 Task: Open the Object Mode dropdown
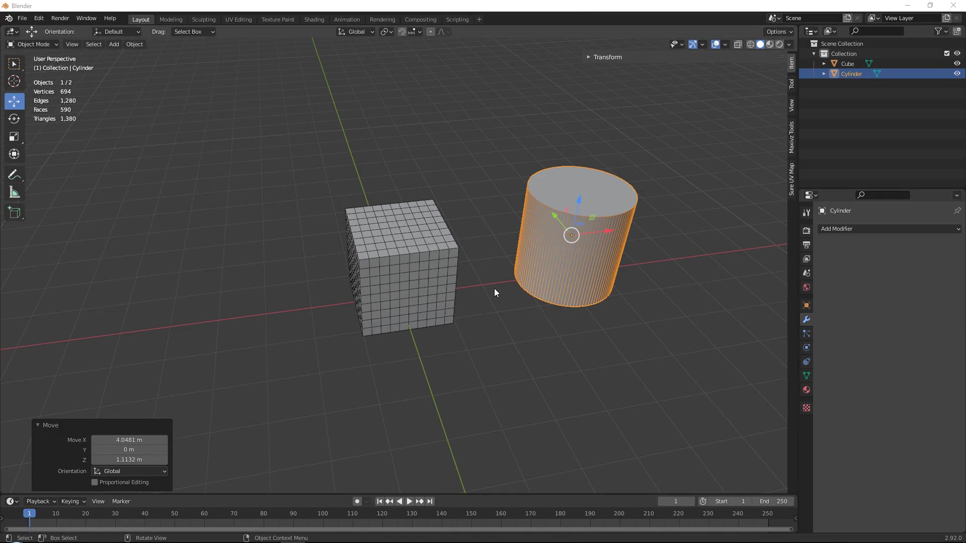tap(33, 44)
